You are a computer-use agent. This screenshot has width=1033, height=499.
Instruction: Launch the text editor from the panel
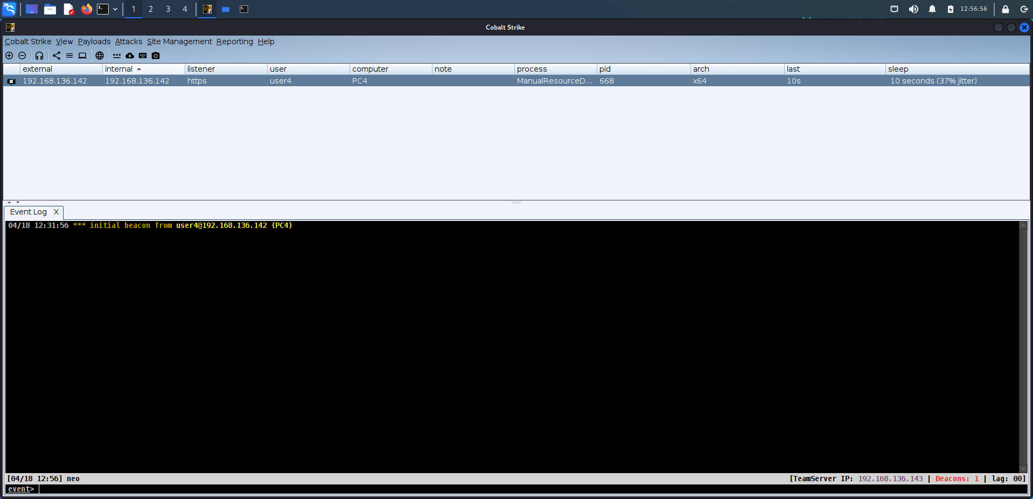(x=68, y=9)
